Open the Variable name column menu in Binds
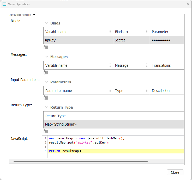 click(110, 32)
